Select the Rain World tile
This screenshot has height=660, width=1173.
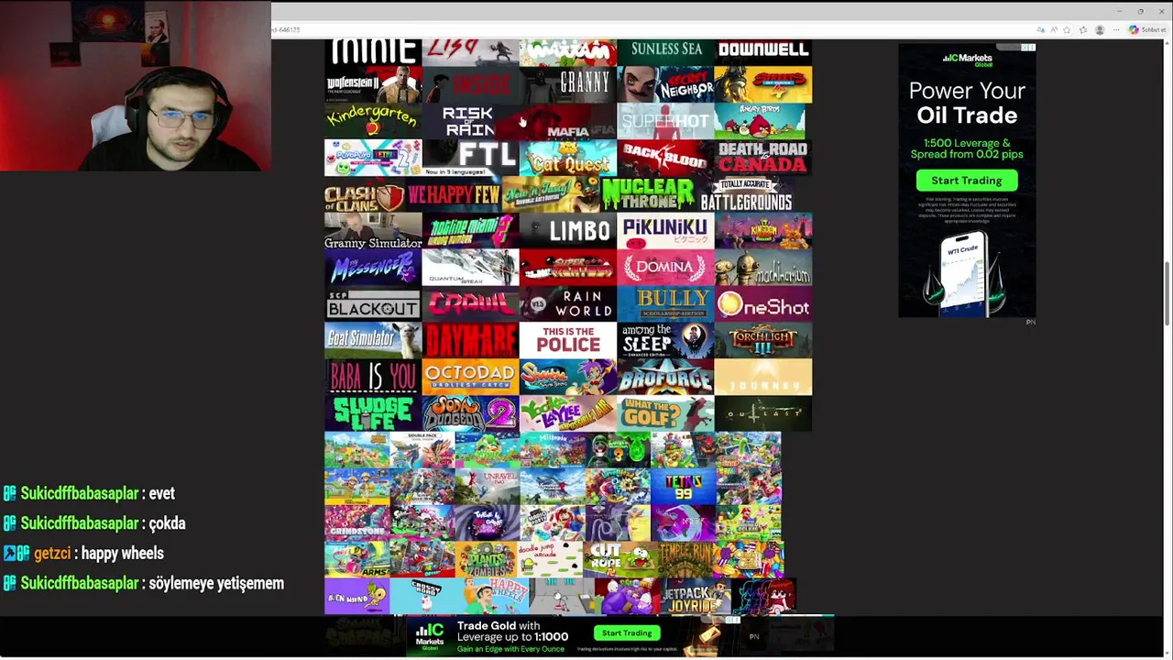tap(567, 304)
